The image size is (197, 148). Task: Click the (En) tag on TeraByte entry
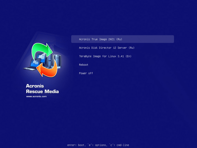pyautogui.click(x=128, y=56)
